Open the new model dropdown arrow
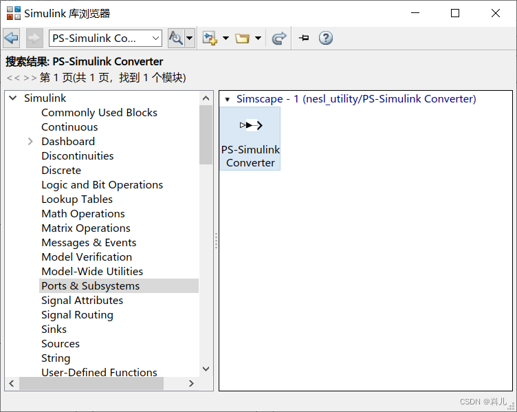 click(226, 39)
